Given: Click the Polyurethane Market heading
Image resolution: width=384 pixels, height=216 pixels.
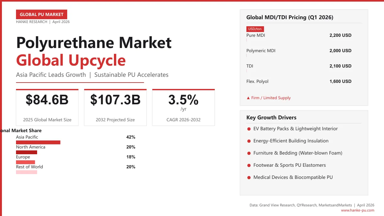Looking at the screenshot, I should coord(94,43).
